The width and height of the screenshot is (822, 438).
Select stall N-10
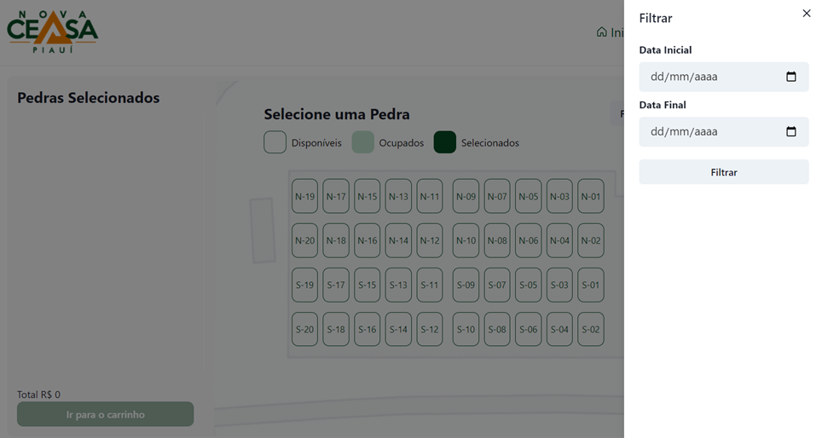(466, 240)
